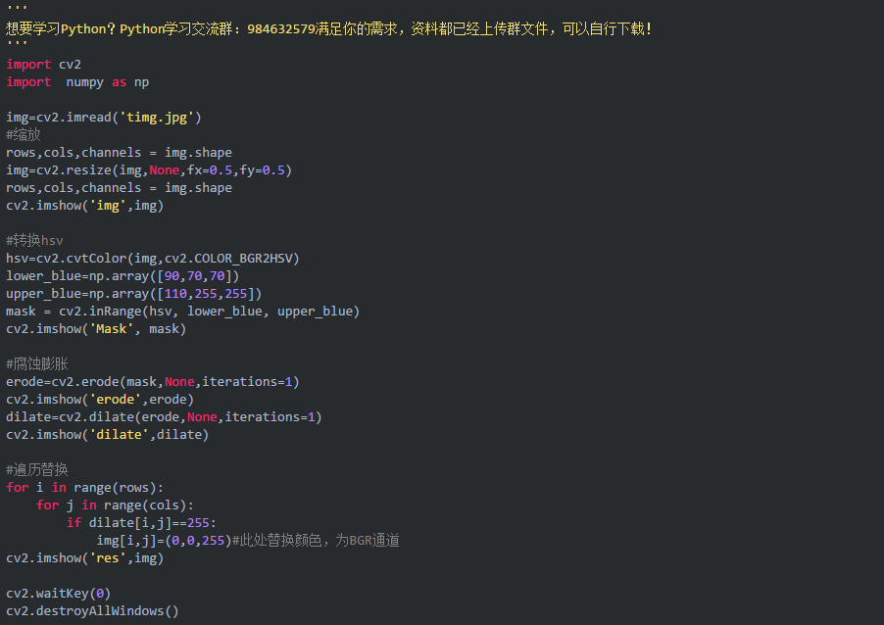Click the 'timg.jpg' filename string
Screen dimensions: 884x625
click(x=157, y=118)
